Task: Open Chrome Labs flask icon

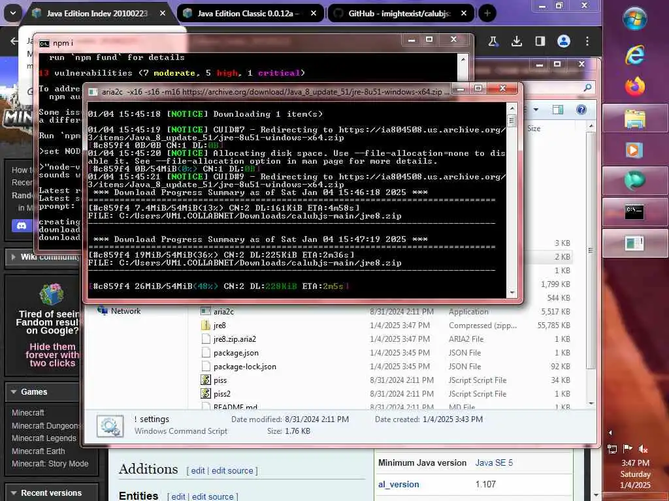Action: click(x=493, y=41)
